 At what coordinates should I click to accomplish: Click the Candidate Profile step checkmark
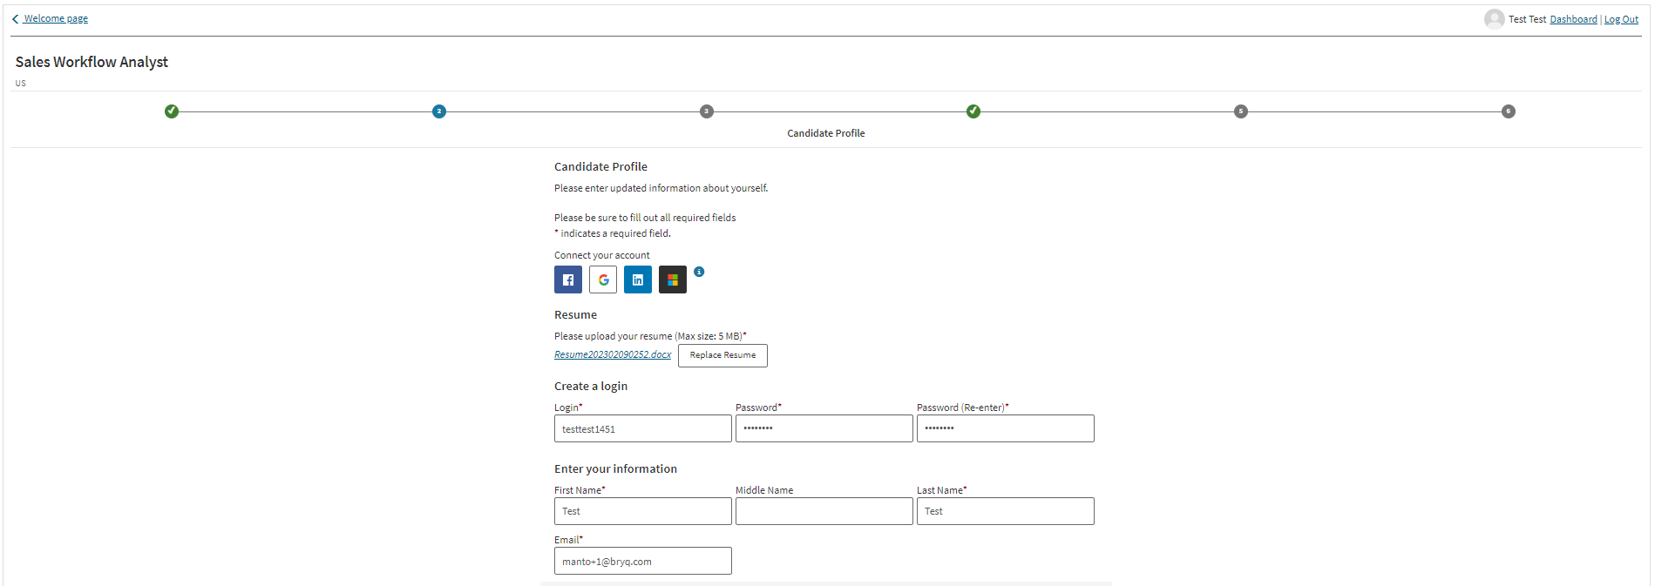(973, 111)
